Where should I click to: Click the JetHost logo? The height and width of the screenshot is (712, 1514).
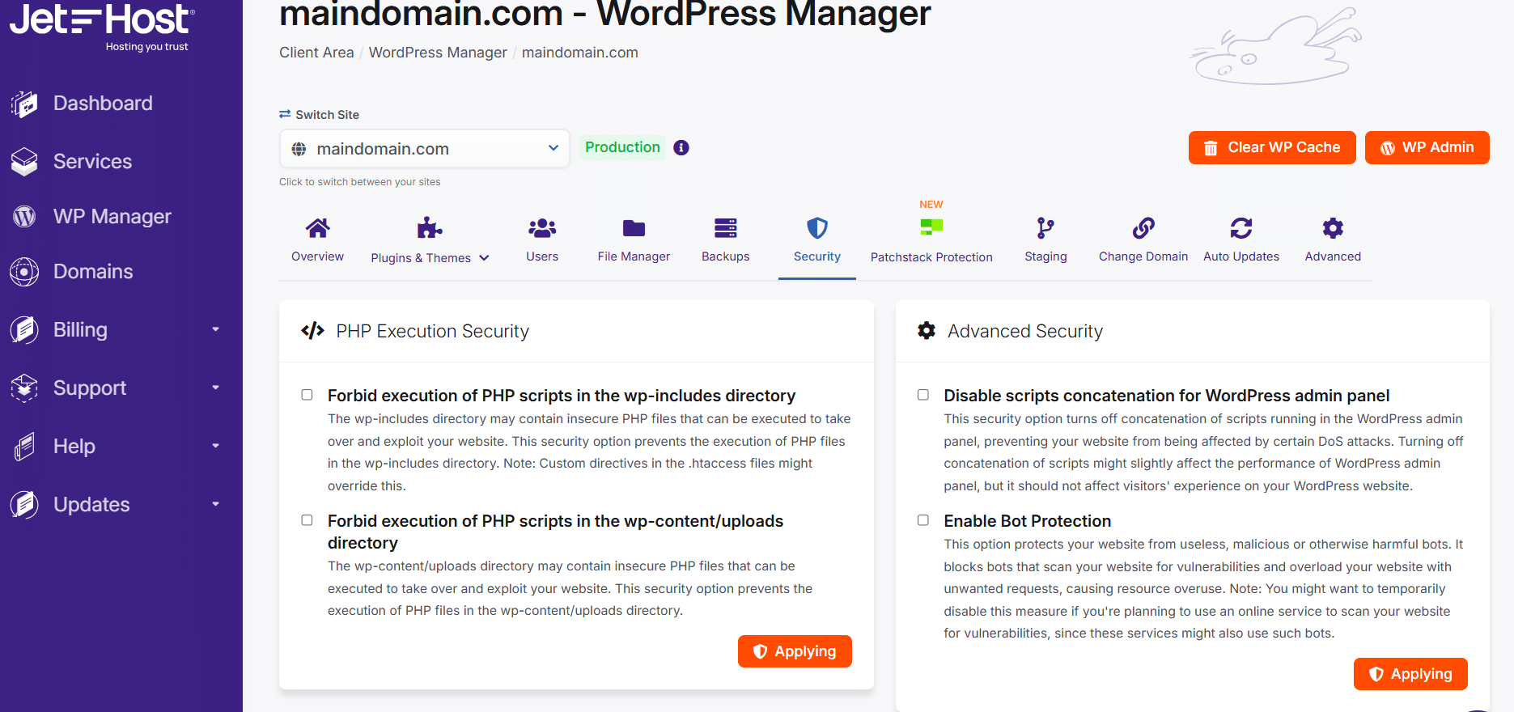pyautogui.click(x=103, y=27)
